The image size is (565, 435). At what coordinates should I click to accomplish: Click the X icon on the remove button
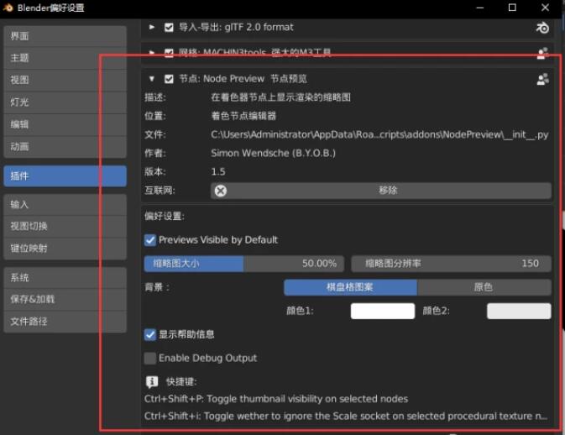click(x=221, y=191)
